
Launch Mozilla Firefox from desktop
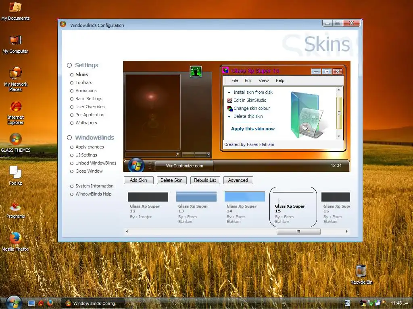[15, 242]
